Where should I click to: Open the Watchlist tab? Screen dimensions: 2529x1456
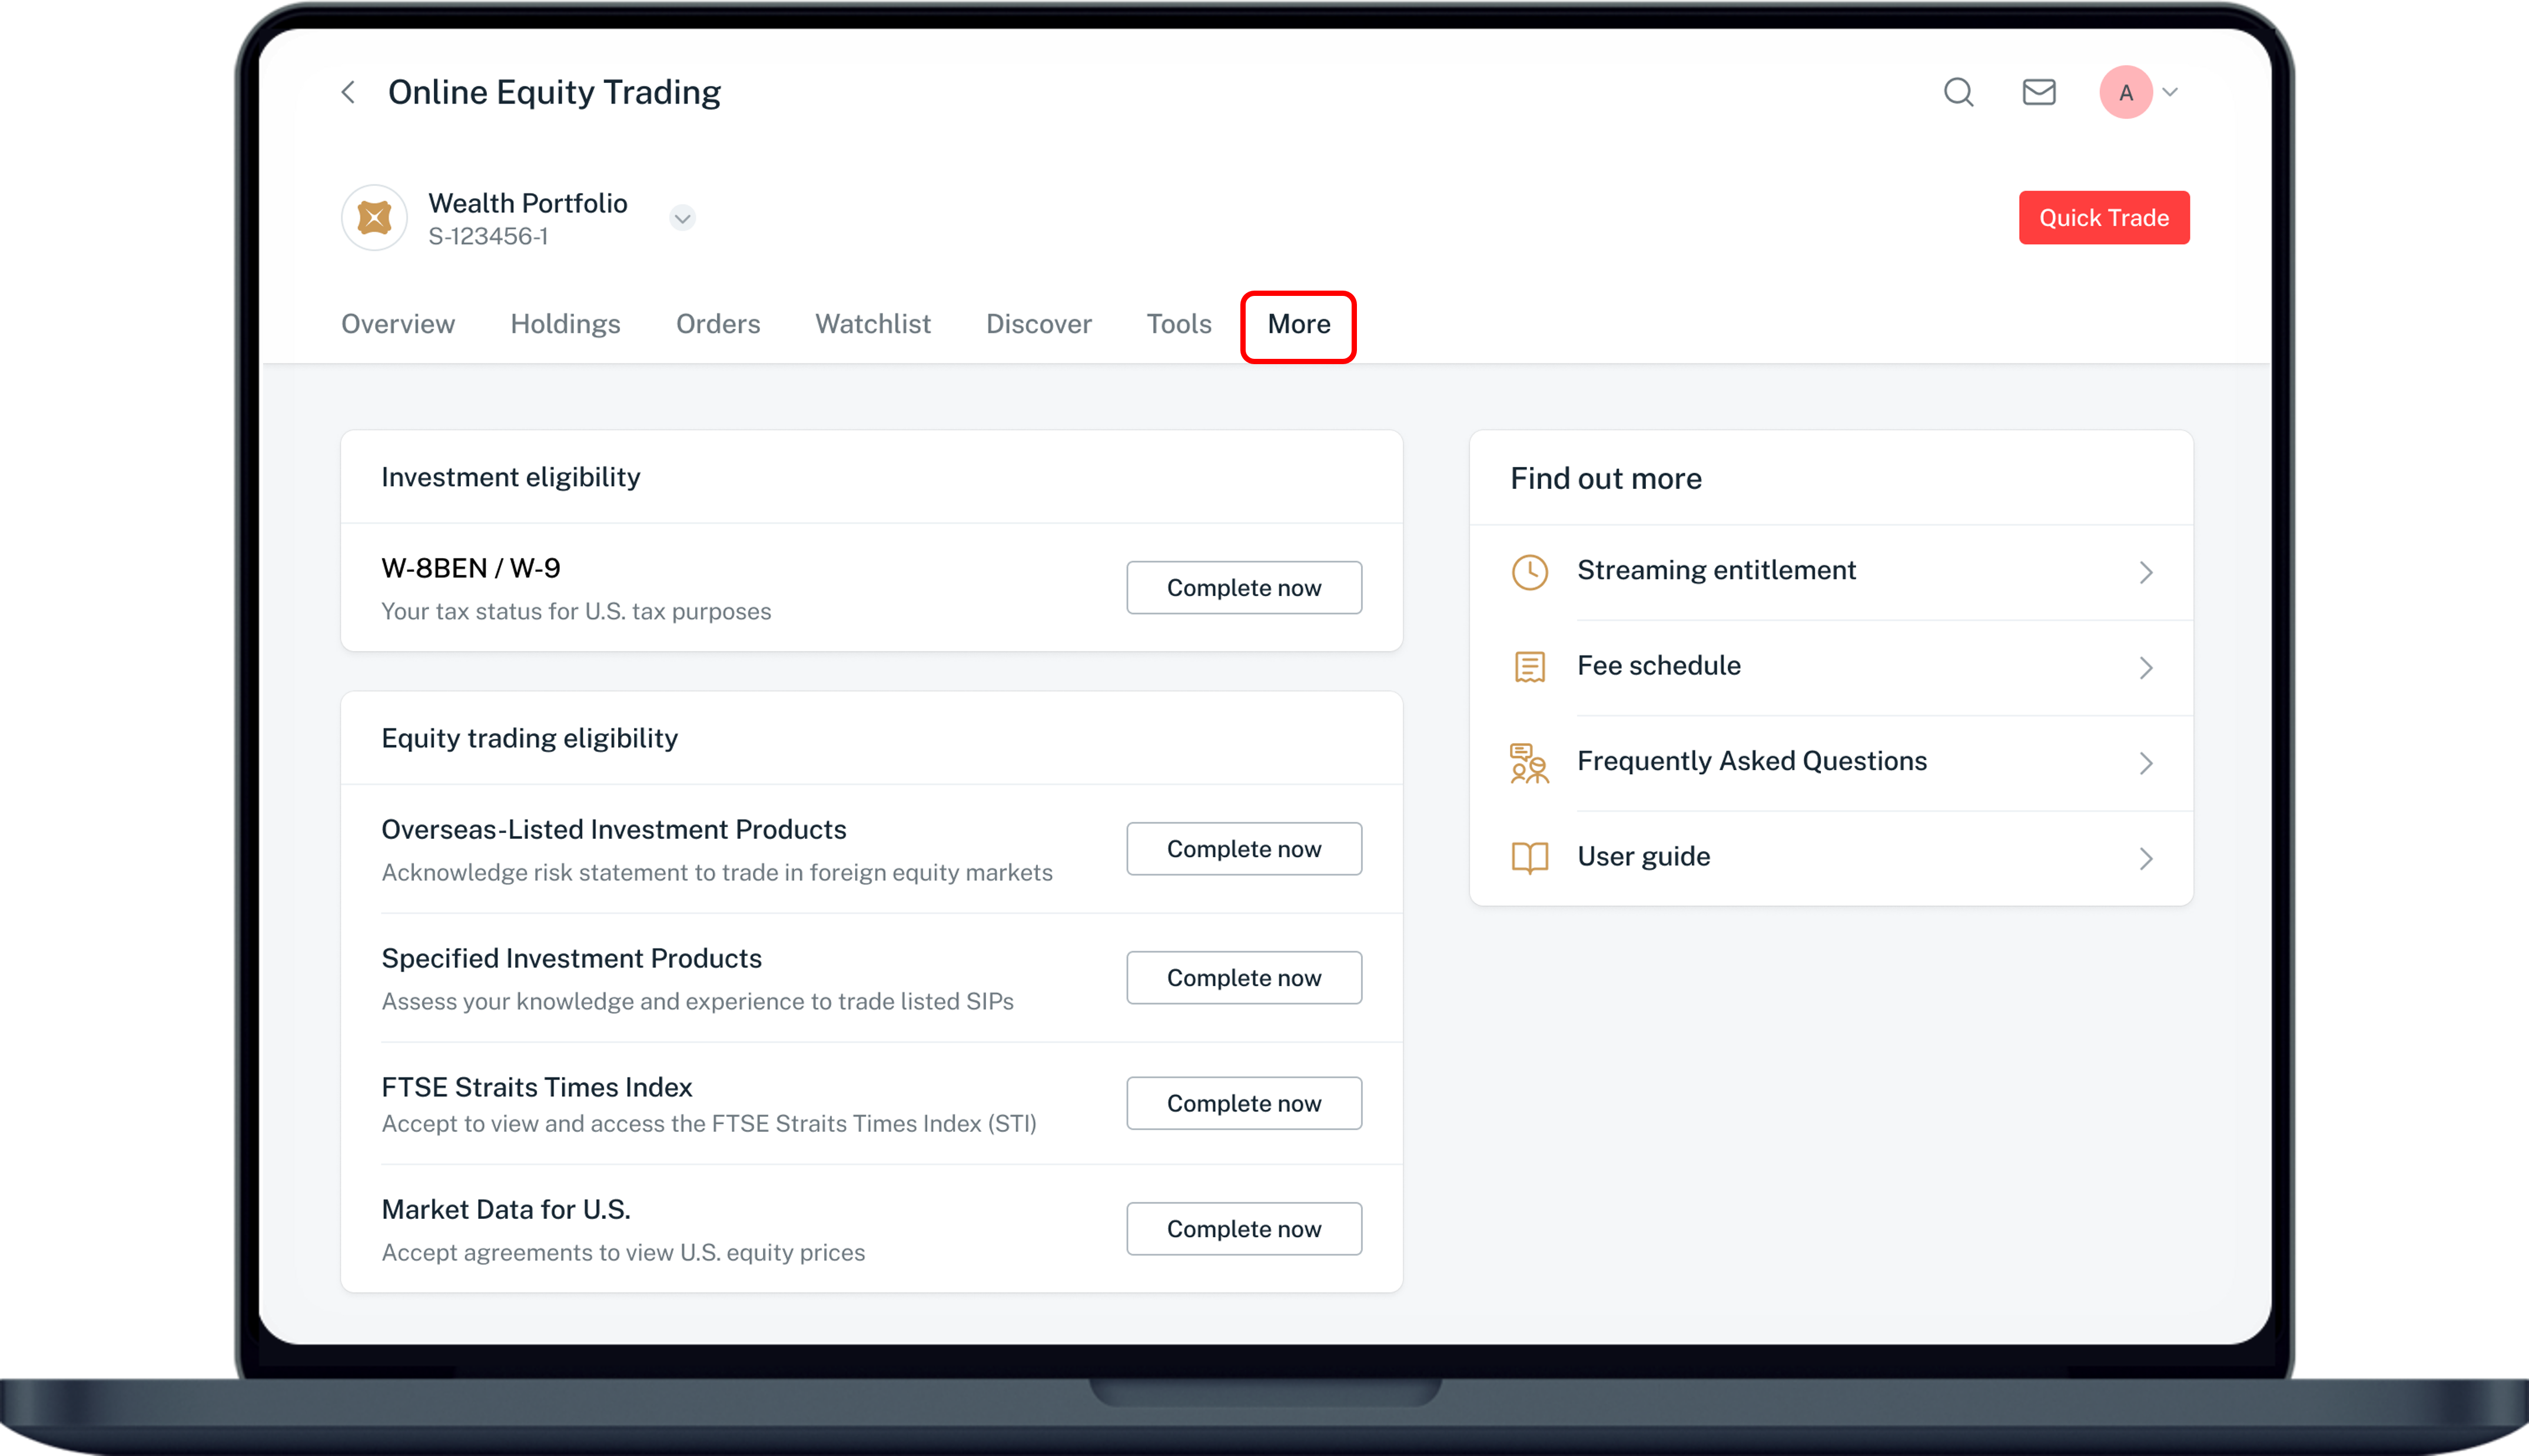tap(872, 324)
